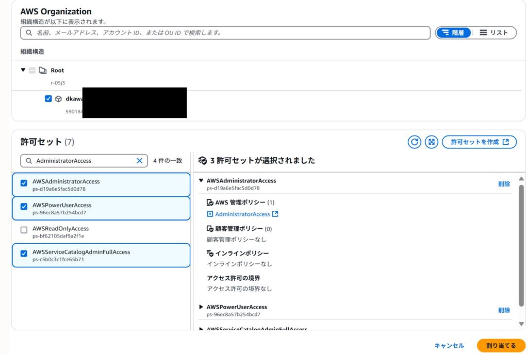This screenshot has height=355, width=528.
Task: Uncheck the AWSServiceCatalogAdminFullAccess checkbox
Action: pos(24,253)
